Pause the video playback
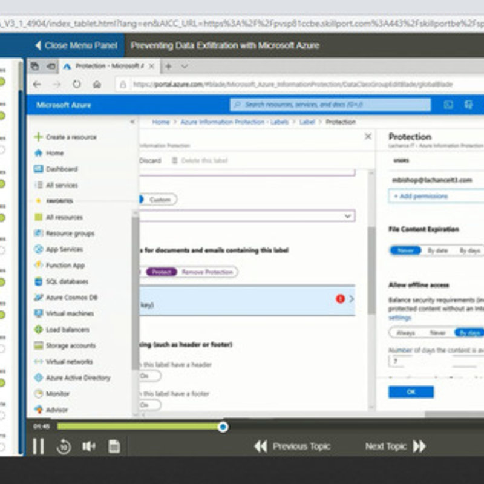Image resolution: width=484 pixels, height=484 pixels. pyautogui.click(x=39, y=446)
